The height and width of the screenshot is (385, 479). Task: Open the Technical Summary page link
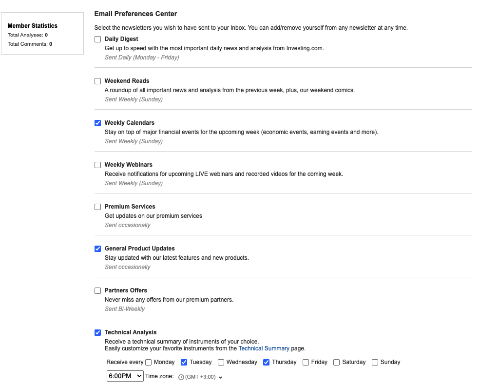tap(264, 348)
